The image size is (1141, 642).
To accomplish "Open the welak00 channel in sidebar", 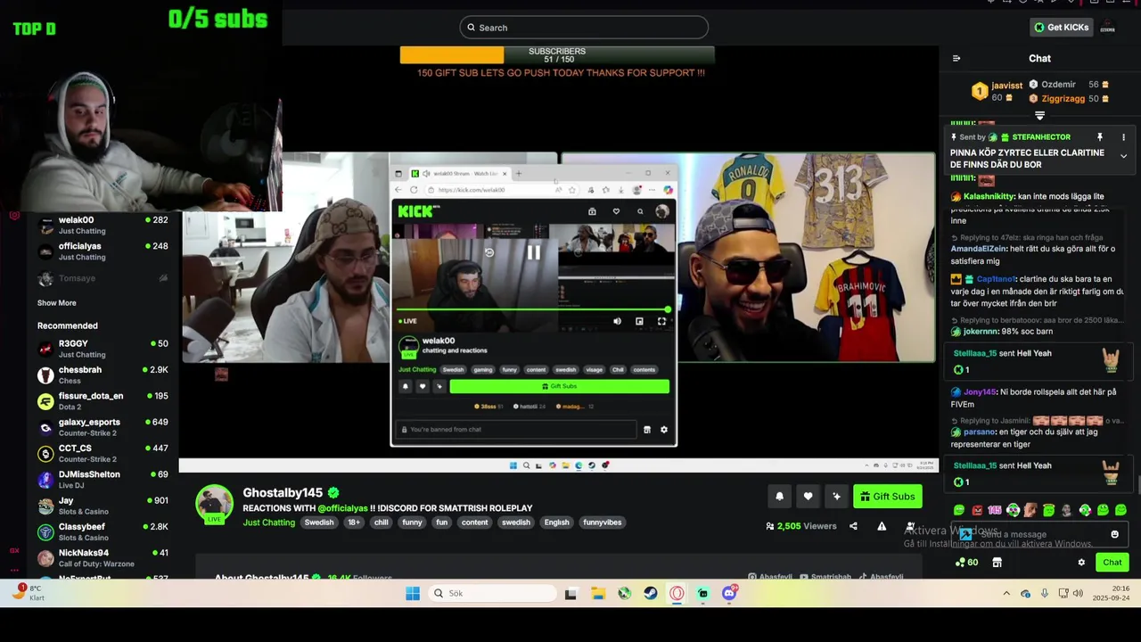I will [103, 225].
